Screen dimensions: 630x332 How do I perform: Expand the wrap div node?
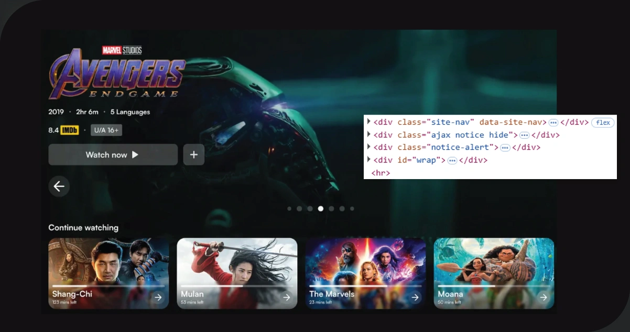click(369, 160)
